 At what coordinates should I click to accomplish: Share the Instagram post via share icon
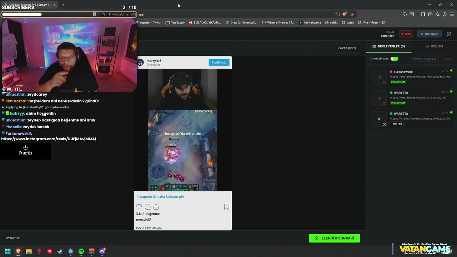point(156,207)
